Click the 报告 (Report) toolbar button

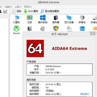pos(17,11)
